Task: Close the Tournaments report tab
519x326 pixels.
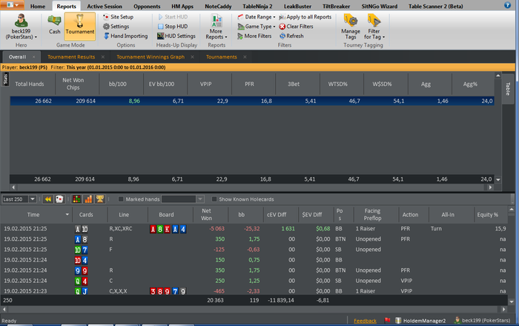Action: tap(245, 57)
